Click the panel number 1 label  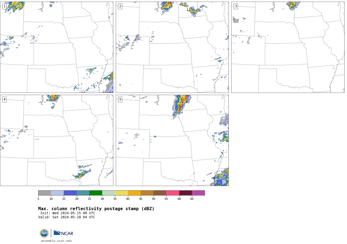pyautogui.click(x=5, y=6)
